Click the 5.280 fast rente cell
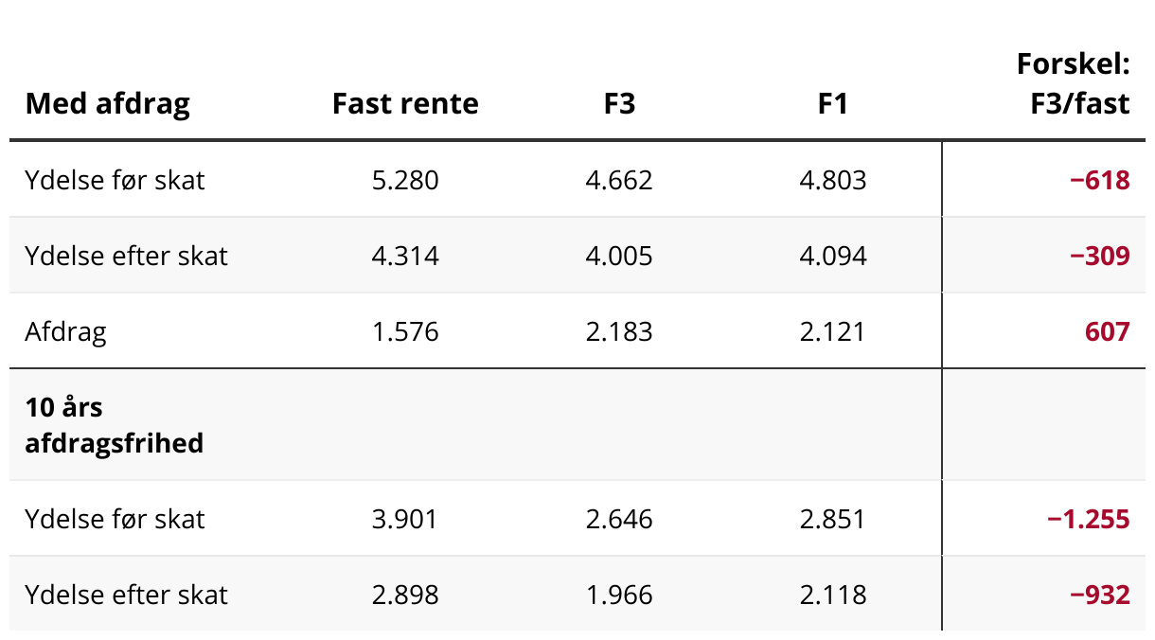This screenshot has width=1155, height=640. tap(405, 180)
